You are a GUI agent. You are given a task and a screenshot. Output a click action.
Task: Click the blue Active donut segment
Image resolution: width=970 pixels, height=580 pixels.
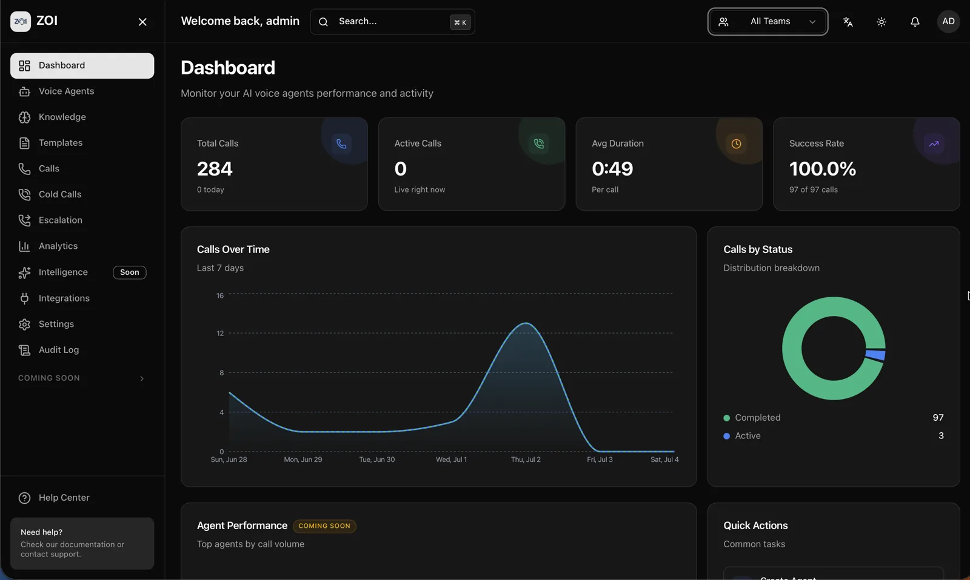coord(876,355)
